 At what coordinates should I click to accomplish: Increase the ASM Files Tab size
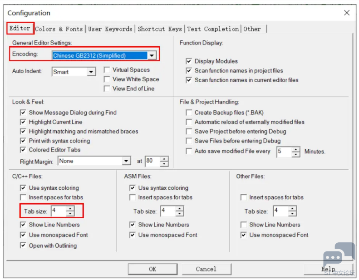(180, 208)
